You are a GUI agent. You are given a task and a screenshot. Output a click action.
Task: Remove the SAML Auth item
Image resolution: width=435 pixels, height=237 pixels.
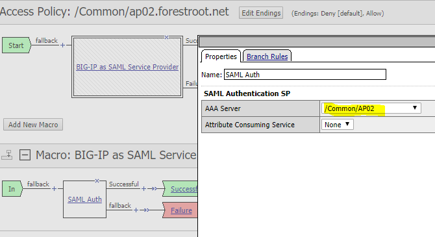click(x=97, y=181)
